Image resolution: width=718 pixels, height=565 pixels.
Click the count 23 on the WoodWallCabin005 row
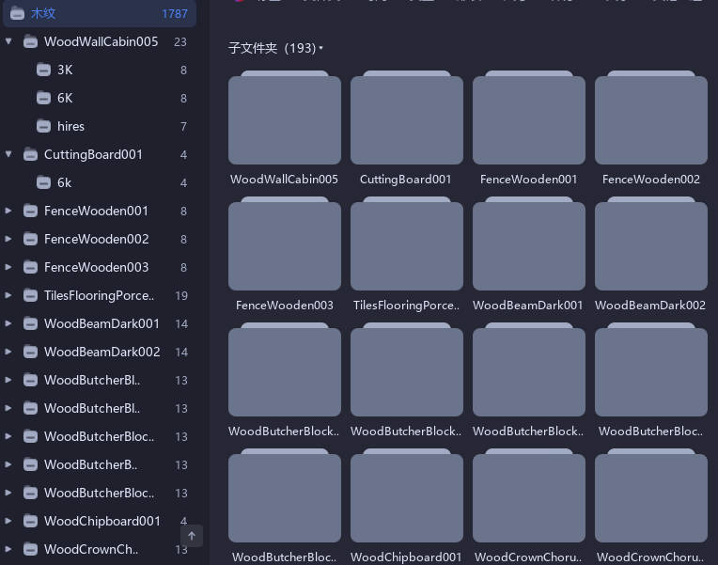coord(180,41)
